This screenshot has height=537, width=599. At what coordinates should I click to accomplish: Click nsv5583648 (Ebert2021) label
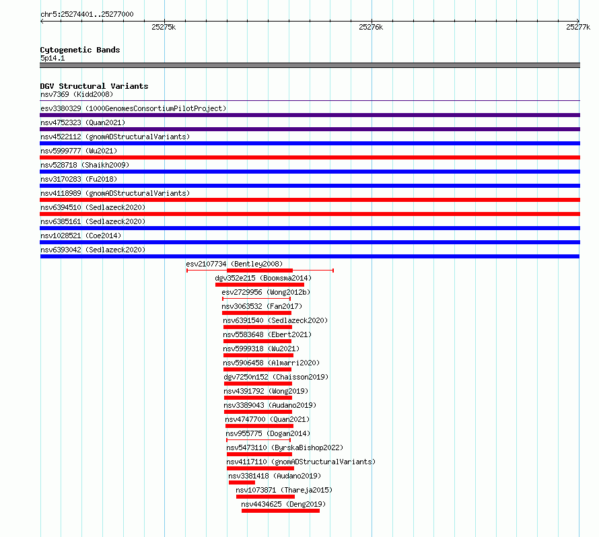267,334
